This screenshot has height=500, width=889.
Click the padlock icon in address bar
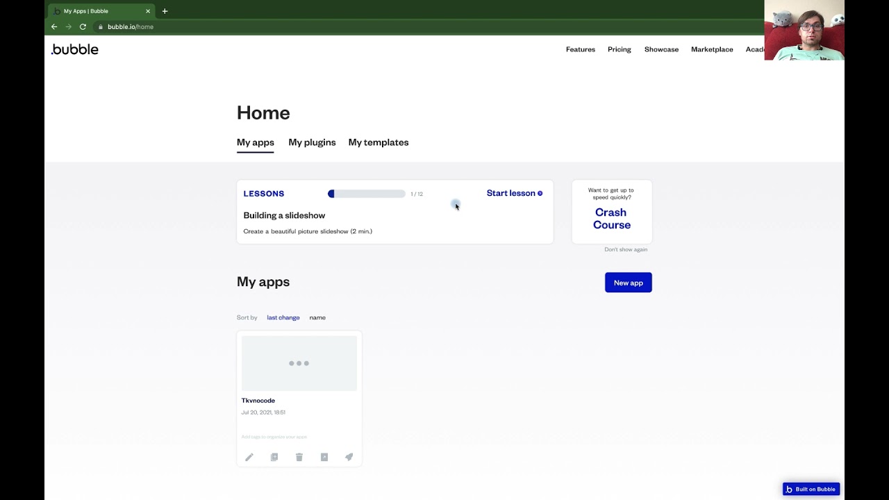click(x=101, y=26)
